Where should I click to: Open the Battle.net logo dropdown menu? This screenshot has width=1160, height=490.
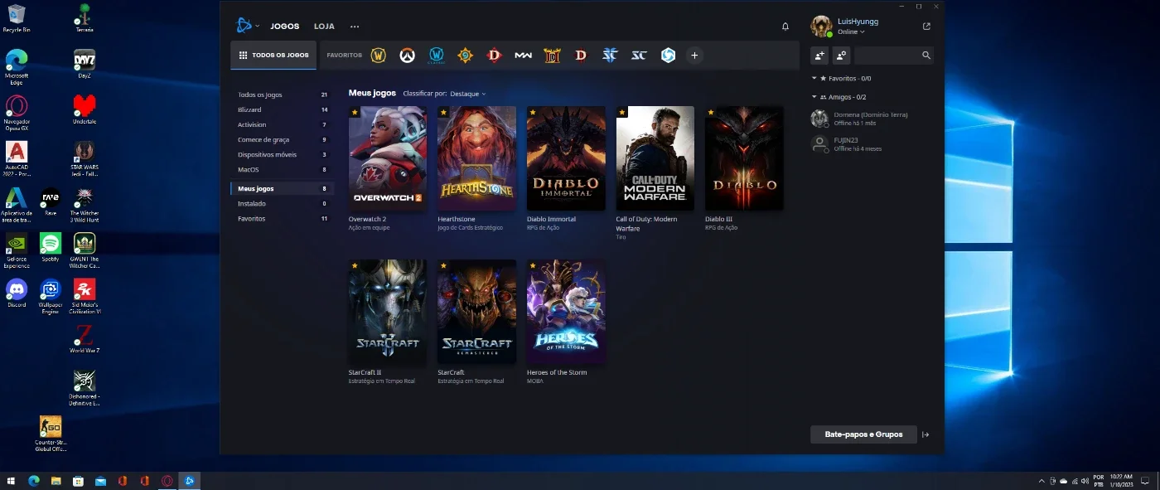247,27
